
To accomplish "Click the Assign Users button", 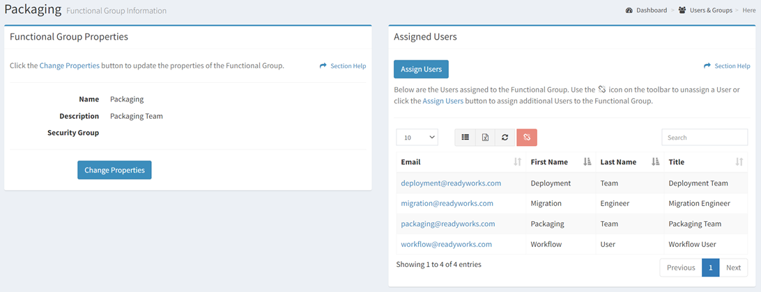I will (x=421, y=70).
